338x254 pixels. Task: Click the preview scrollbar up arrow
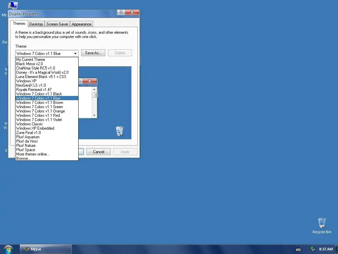click(x=94, y=89)
